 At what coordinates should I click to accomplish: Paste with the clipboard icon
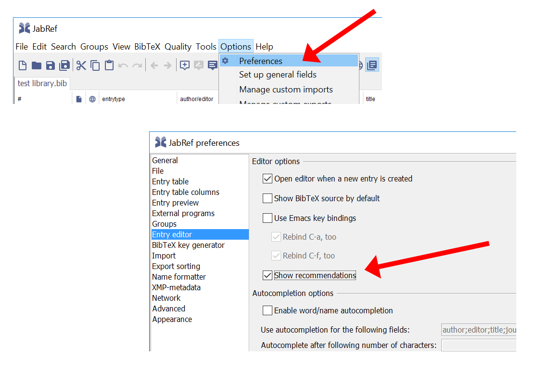pyautogui.click(x=109, y=65)
